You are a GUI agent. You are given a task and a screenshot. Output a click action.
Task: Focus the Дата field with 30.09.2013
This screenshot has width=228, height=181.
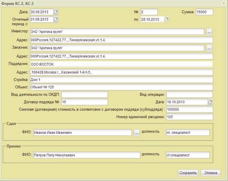pyautogui.click(x=42, y=12)
